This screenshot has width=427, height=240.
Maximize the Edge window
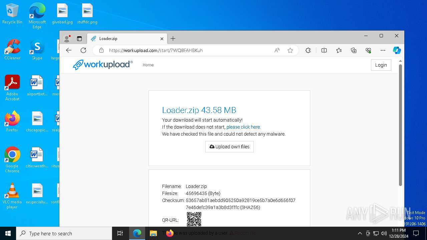tap(381, 36)
